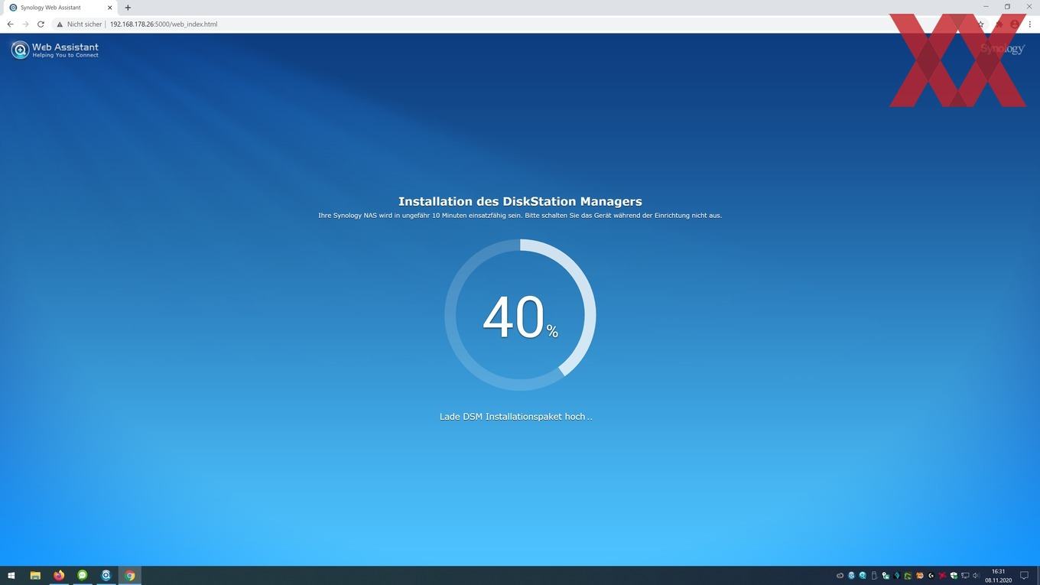Screen dimensions: 1040x585
Task: Click the volume speaker tray icon
Action: (x=976, y=576)
